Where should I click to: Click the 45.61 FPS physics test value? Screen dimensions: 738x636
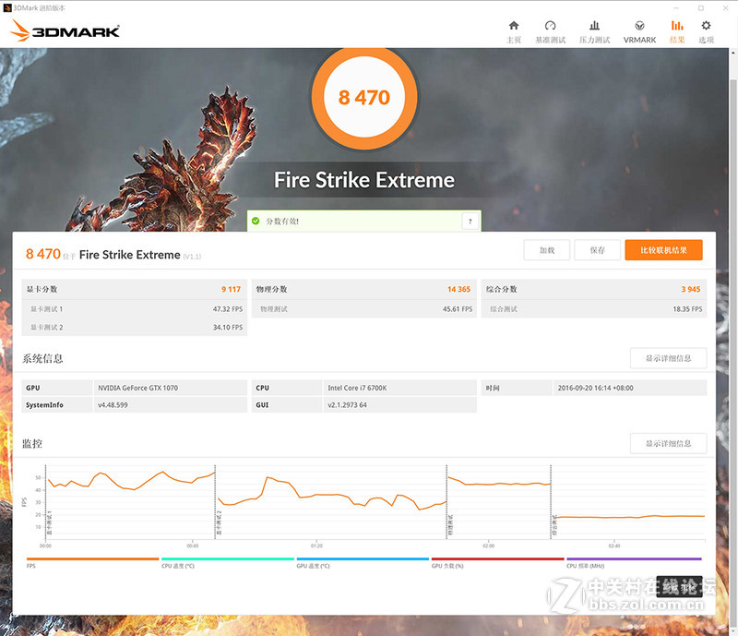[458, 309]
